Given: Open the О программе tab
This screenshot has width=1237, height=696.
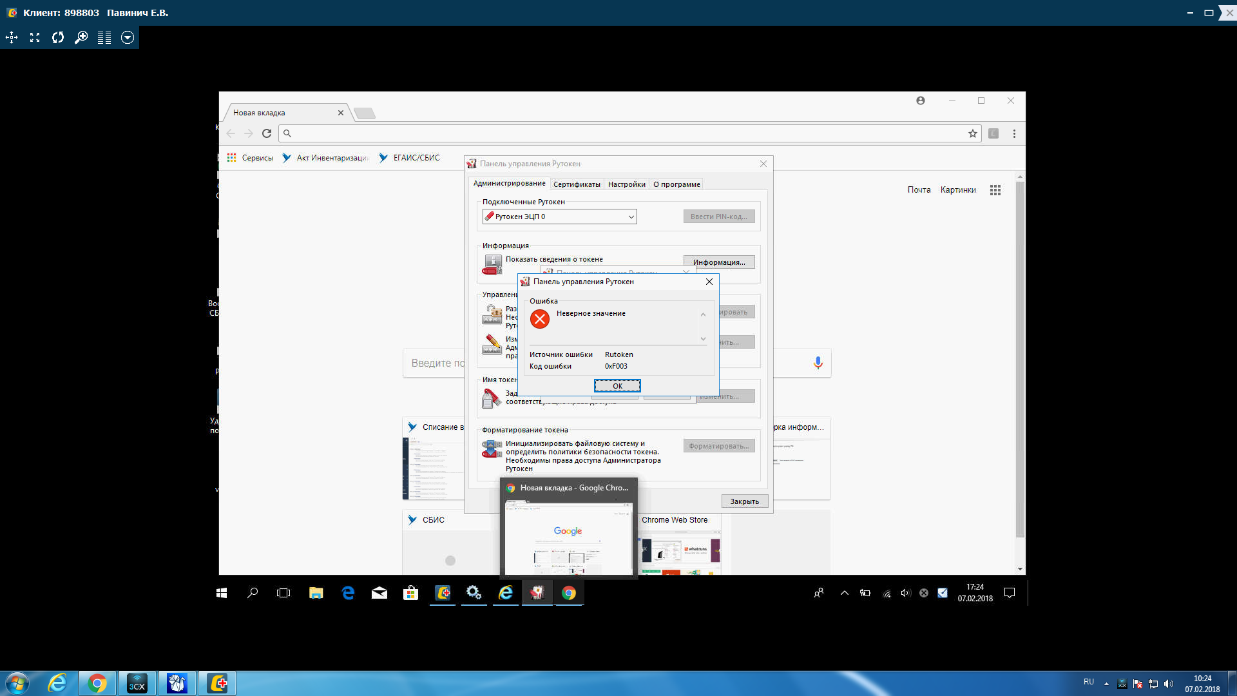Looking at the screenshot, I should (x=676, y=184).
